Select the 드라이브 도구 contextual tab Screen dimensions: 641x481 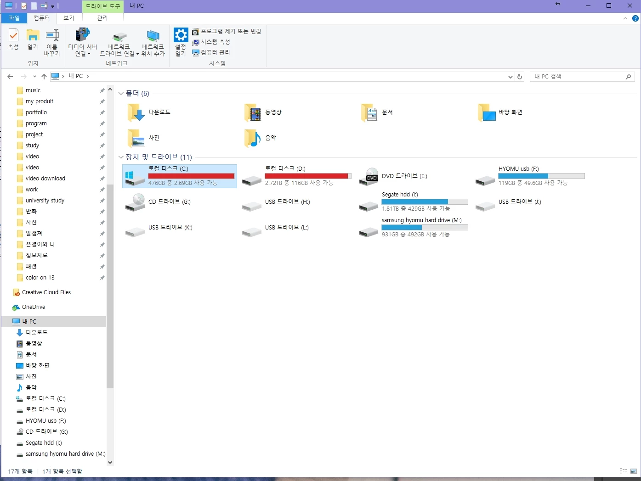click(x=102, y=6)
